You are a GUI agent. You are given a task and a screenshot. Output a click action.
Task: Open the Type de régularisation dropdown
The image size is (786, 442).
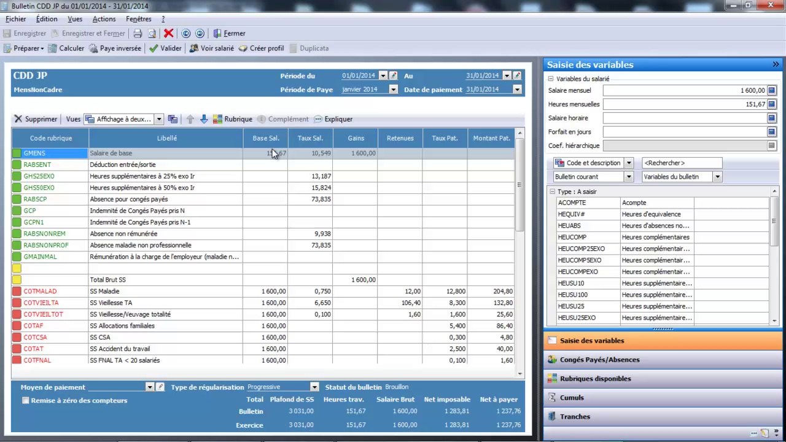click(x=314, y=387)
